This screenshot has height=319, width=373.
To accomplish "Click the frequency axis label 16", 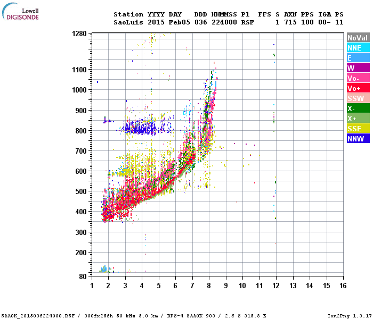I will [343, 286].
